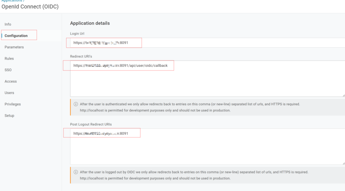Open the Info tab in sidebar
345x191 pixels.
[8, 24]
